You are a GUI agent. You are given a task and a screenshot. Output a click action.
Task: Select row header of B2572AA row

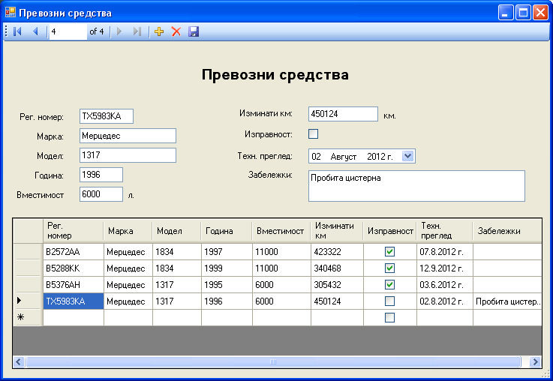tap(28, 252)
